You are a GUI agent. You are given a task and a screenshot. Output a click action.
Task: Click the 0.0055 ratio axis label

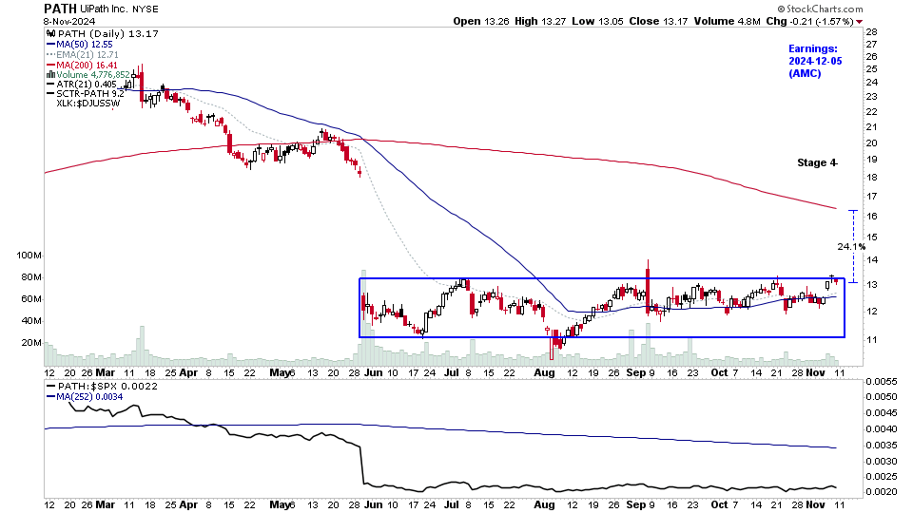[x=881, y=382]
